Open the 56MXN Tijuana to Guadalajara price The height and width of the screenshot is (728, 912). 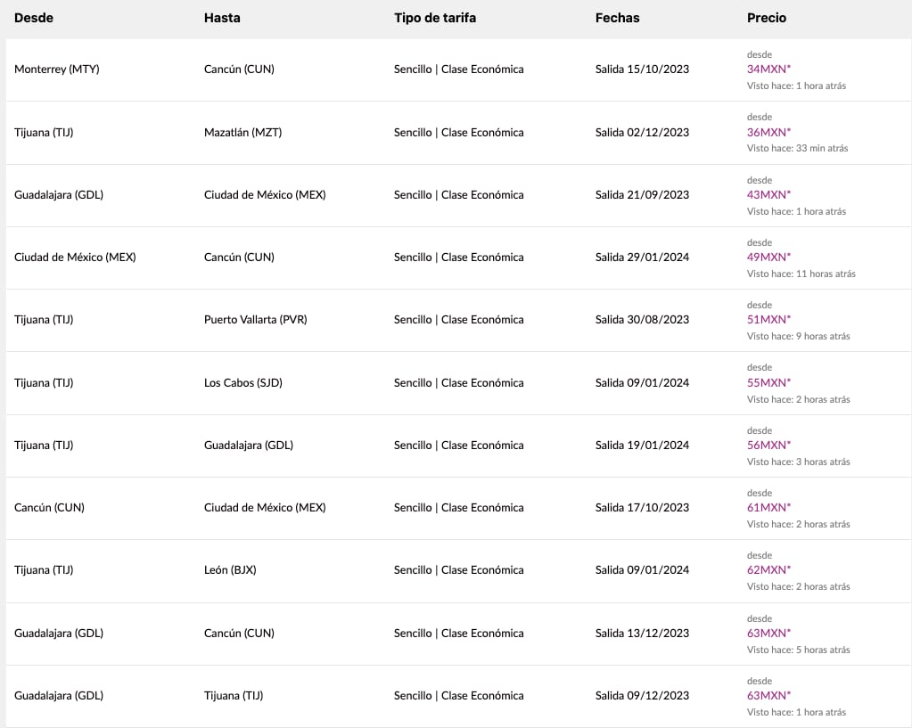pos(768,445)
